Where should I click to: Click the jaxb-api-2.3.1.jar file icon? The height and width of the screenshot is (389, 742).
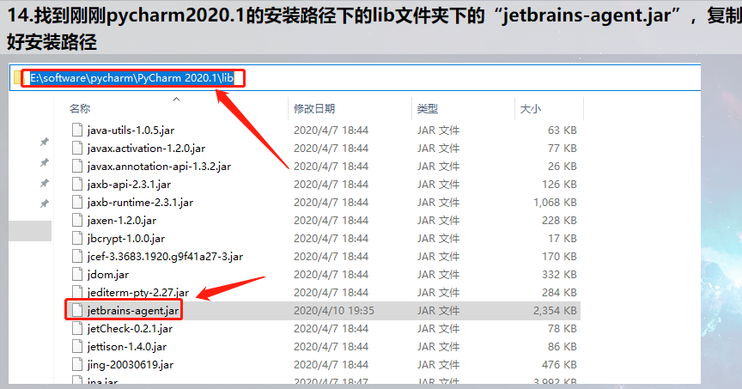(x=77, y=184)
